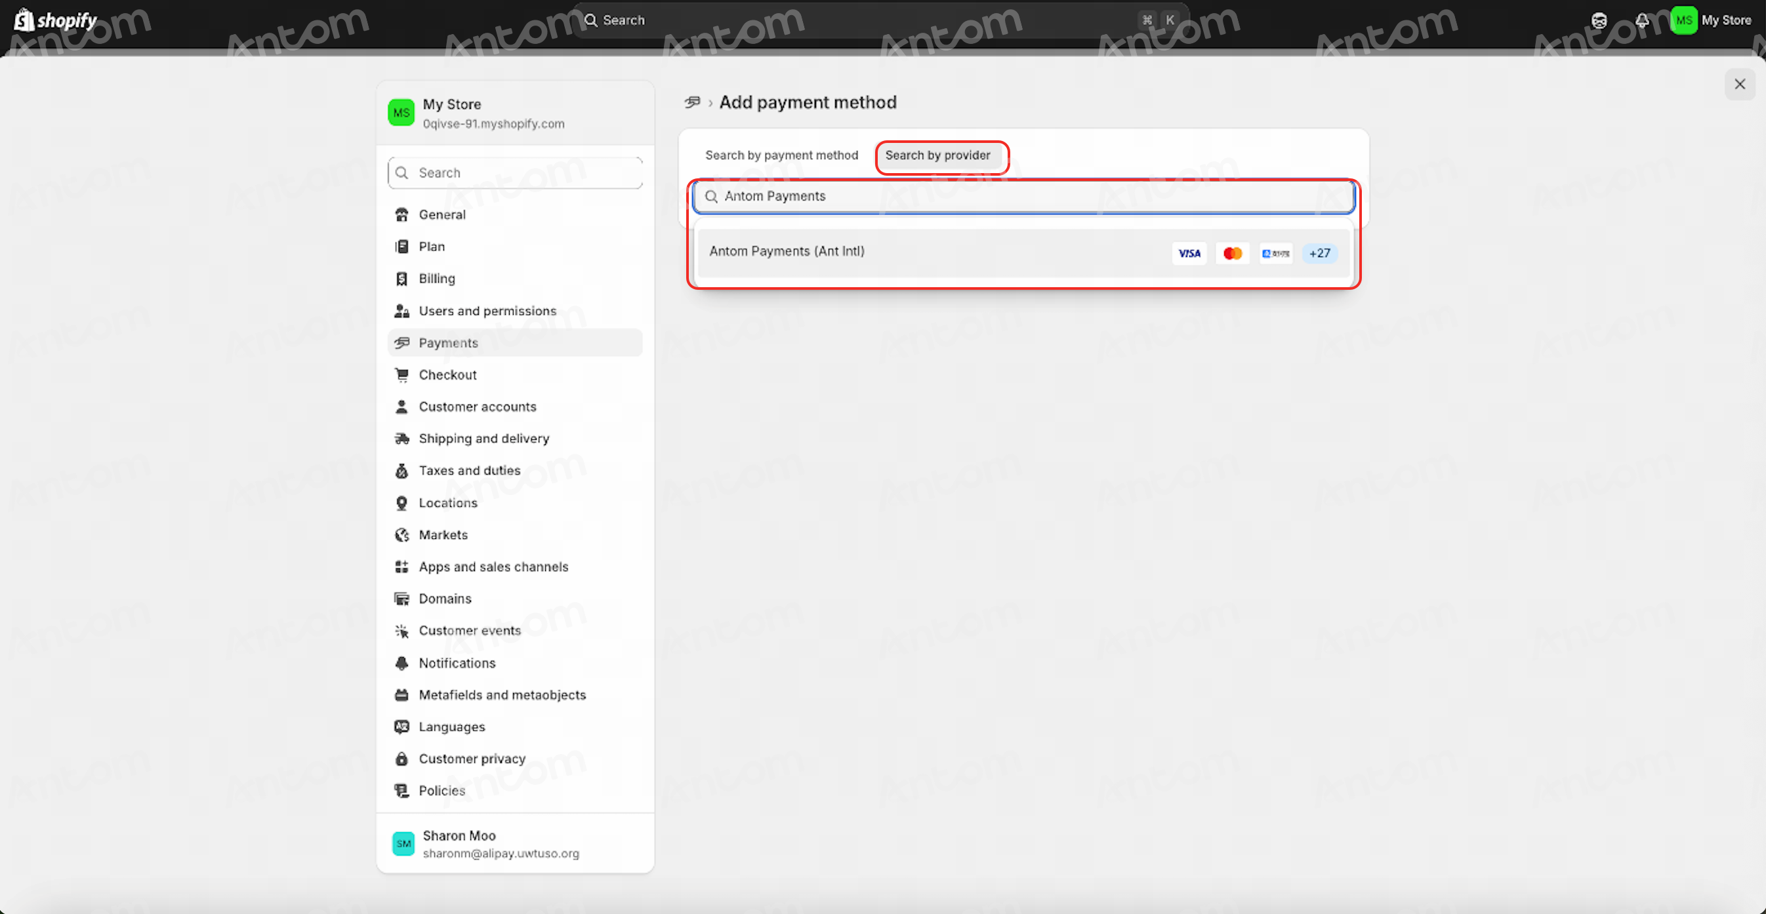Open the Sidekick assistant icon in top bar
1766x914 pixels.
(x=1599, y=20)
